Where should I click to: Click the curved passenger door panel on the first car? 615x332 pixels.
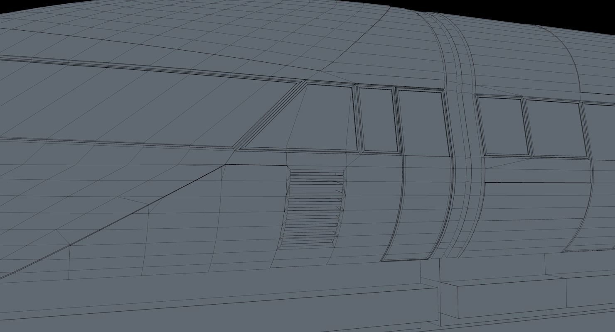(x=418, y=175)
